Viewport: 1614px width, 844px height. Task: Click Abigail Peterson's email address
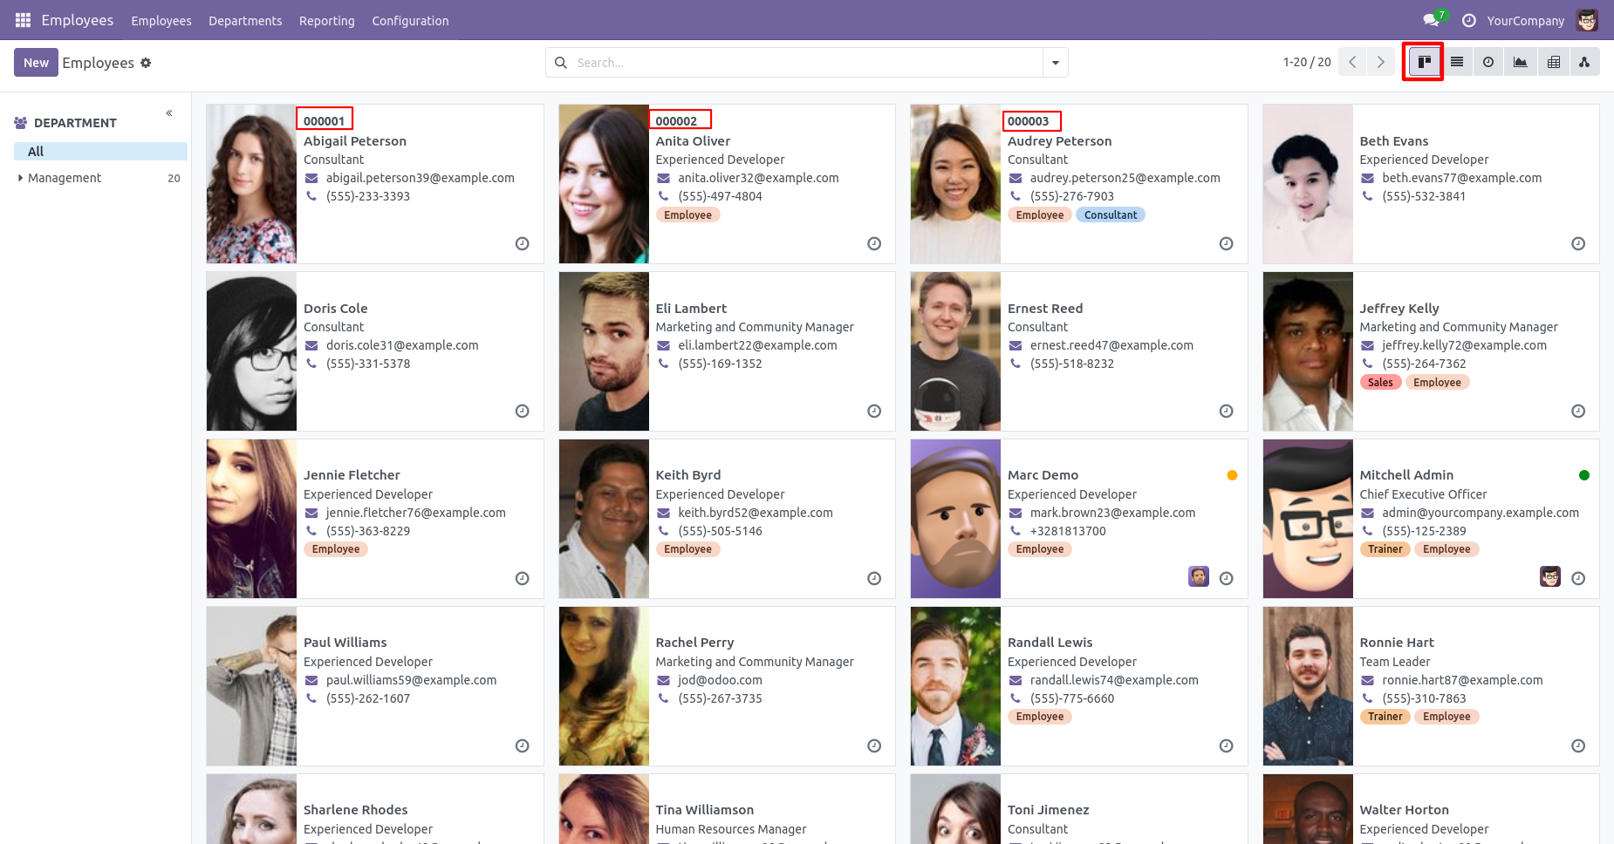tap(421, 178)
